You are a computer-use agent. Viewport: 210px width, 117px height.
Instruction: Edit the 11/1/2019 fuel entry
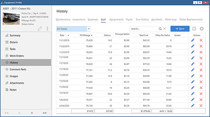pos(193,40)
